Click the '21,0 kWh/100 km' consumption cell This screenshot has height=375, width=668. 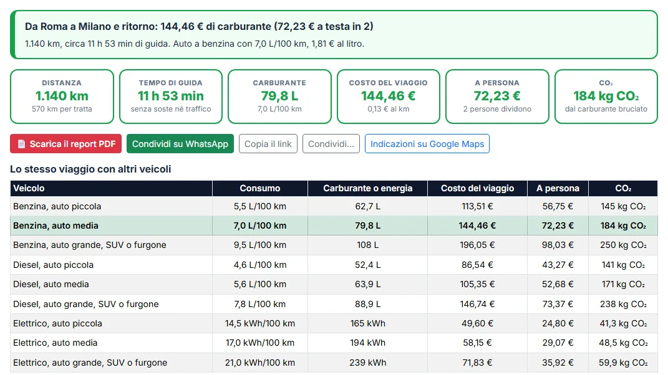tap(260, 363)
